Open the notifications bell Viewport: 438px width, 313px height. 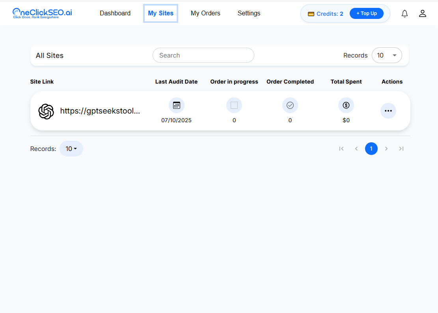pos(404,13)
